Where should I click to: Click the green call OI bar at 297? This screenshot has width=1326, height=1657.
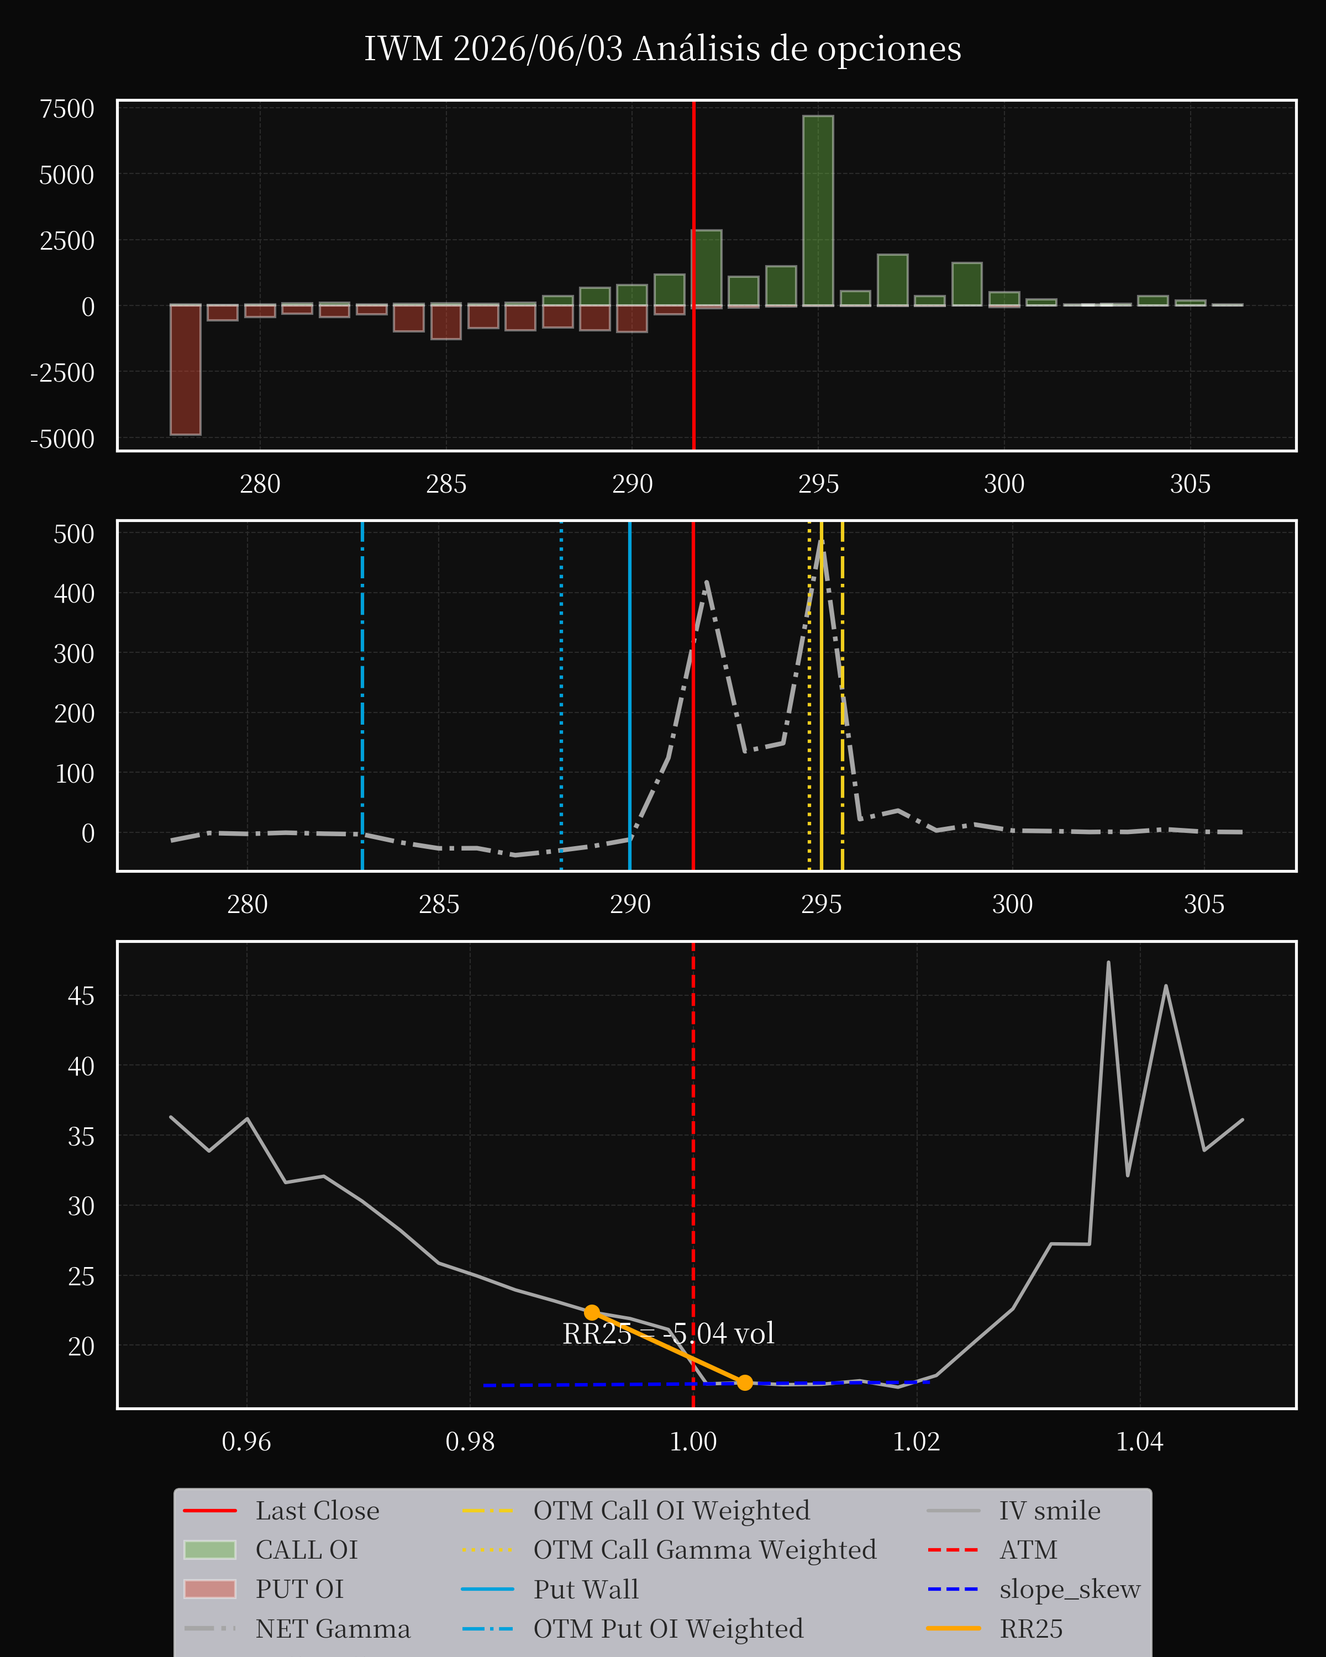(x=892, y=281)
